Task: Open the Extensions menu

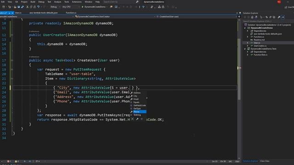Action: click(77, 2)
